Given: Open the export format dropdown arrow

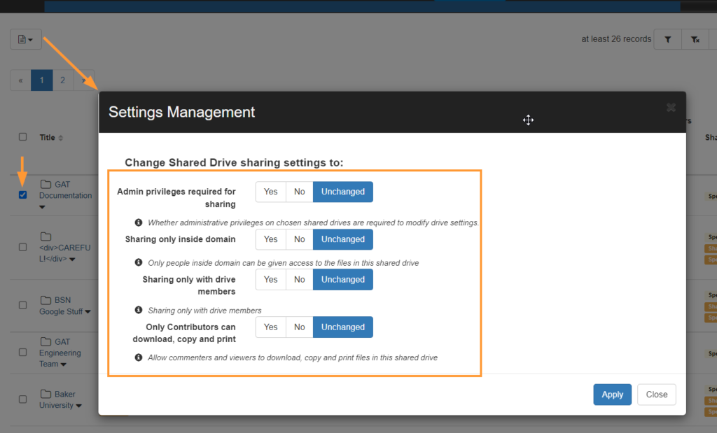Looking at the screenshot, I should tap(32, 39).
